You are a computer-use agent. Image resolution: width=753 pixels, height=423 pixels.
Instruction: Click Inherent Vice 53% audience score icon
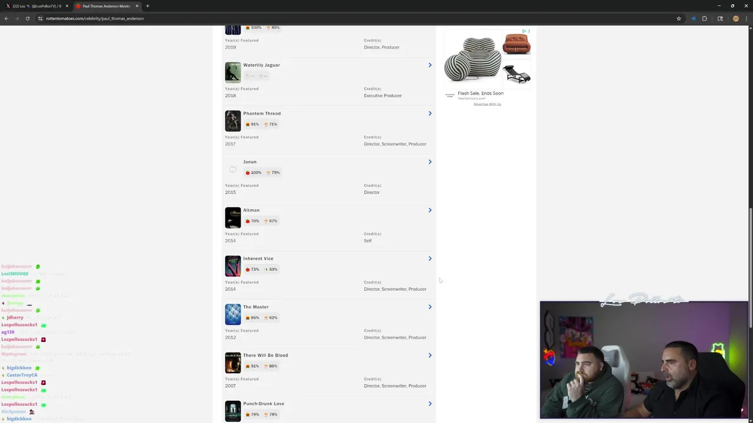(266, 269)
